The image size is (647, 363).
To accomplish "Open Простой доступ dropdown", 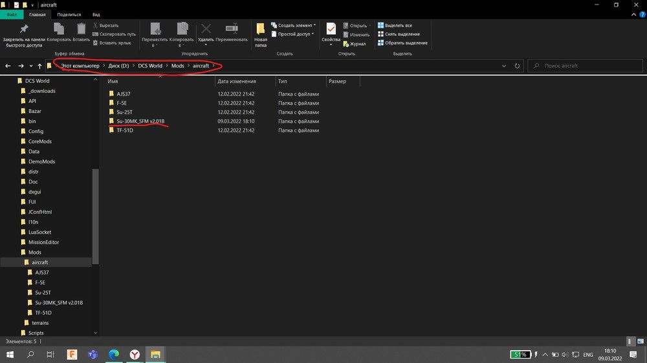I will (x=292, y=34).
